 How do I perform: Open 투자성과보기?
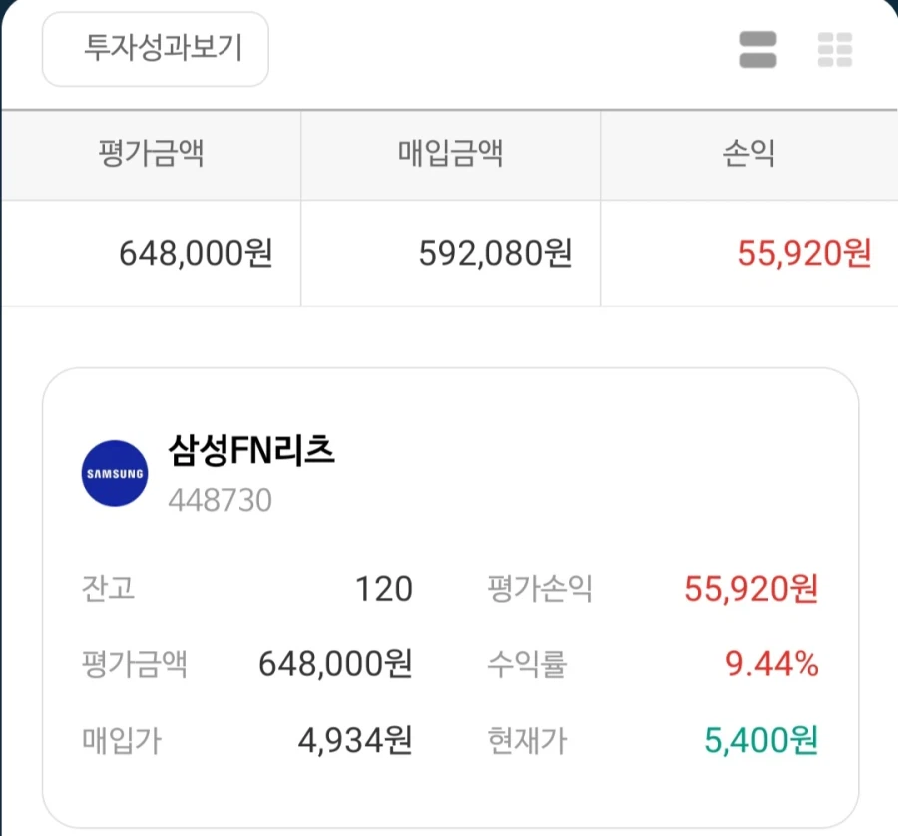(x=154, y=48)
